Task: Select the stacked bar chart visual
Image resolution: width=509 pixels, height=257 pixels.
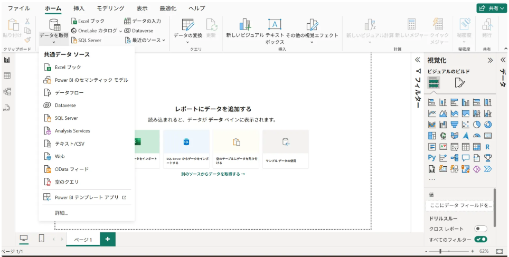Action: coord(432,102)
